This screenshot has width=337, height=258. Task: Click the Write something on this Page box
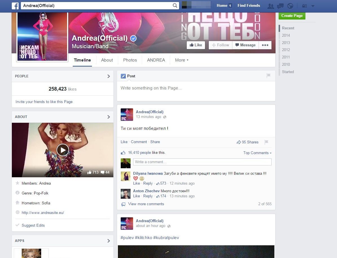tap(196, 91)
